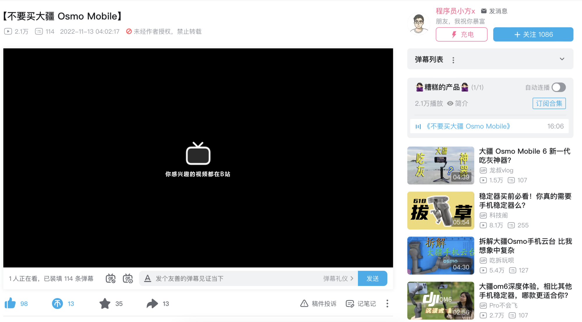Collapse the 弹幕列表 panel with the chevron
Viewport: 582px width, 322px height.
tap(562, 59)
